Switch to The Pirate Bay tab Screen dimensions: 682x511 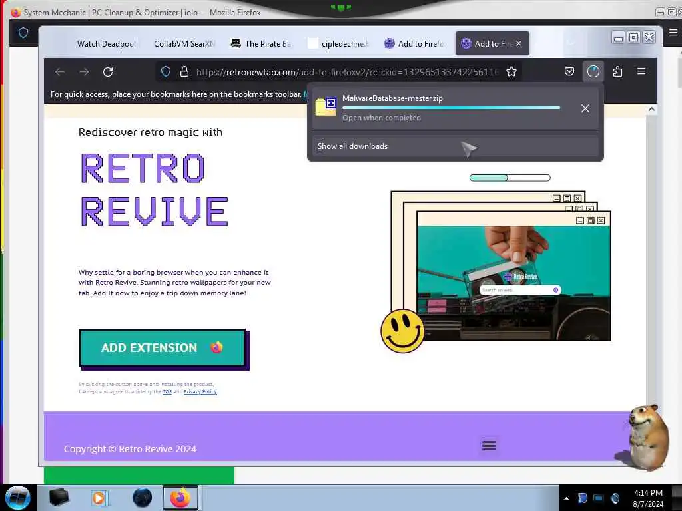(x=261, y=43)
